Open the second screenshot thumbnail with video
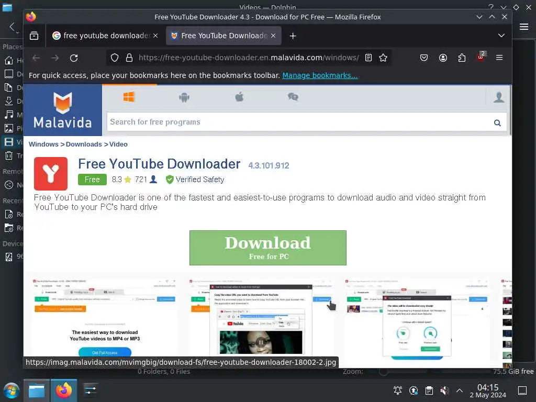The width and height of the screenshot is (536, 402). click(x=261, y=317)
